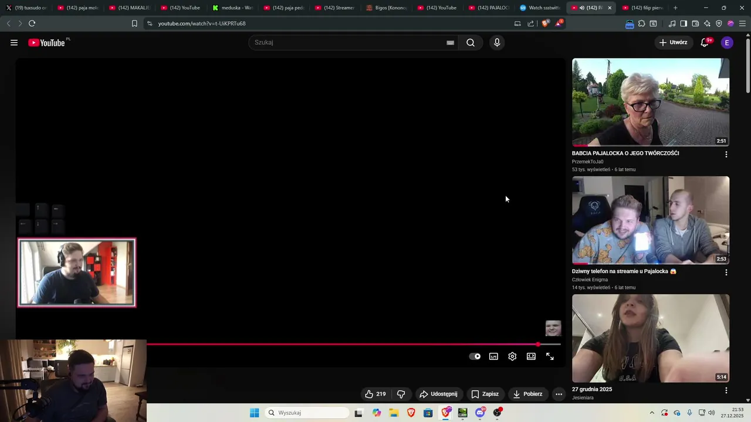Open options for Dziwny telefon video

(726, 273)
